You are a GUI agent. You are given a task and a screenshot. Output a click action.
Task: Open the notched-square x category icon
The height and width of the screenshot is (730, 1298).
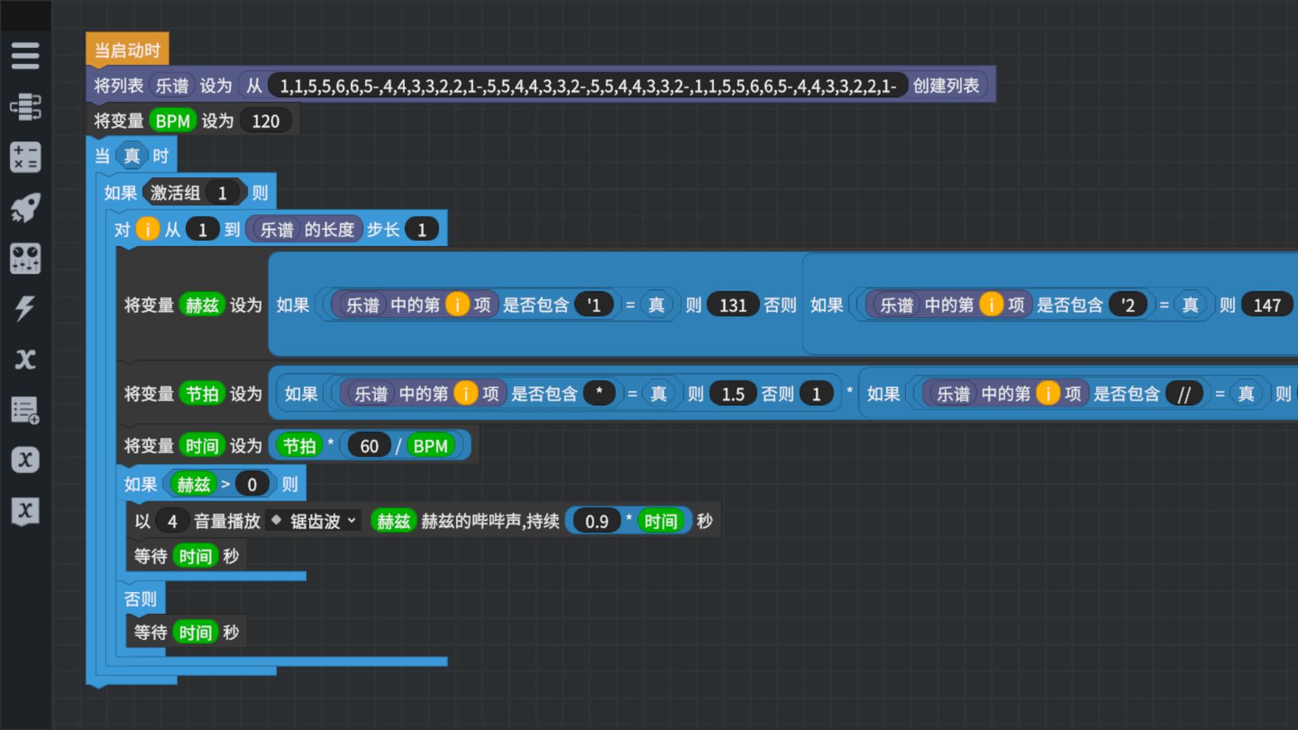point(25,510)
